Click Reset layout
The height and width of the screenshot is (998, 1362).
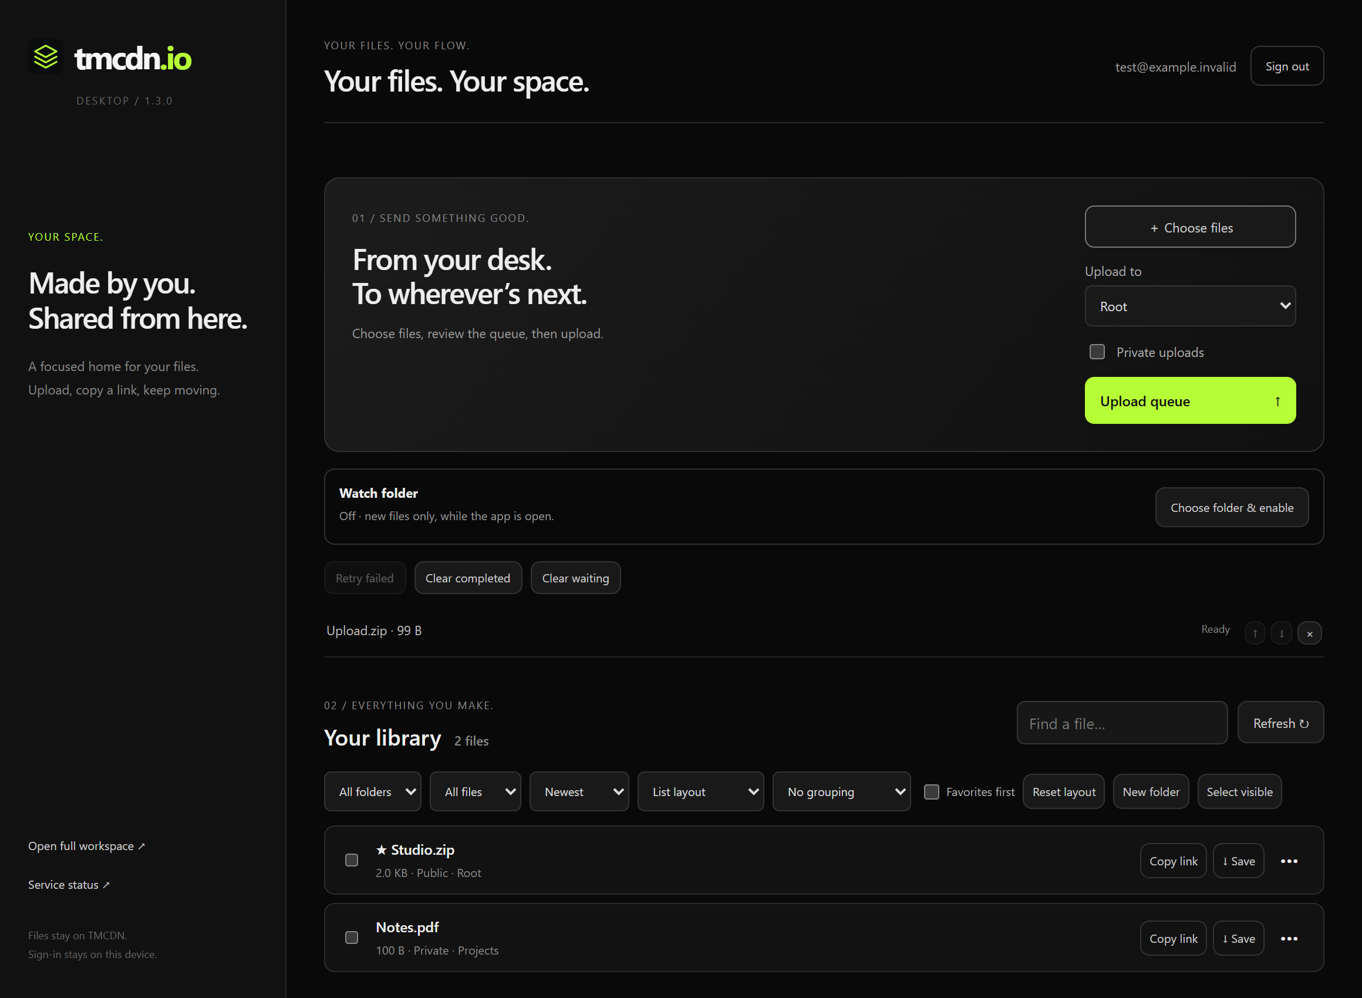click(x=1064, y=791)
